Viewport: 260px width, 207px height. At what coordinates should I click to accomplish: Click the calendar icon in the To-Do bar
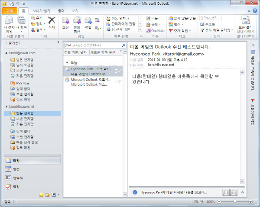pos(253,52)
